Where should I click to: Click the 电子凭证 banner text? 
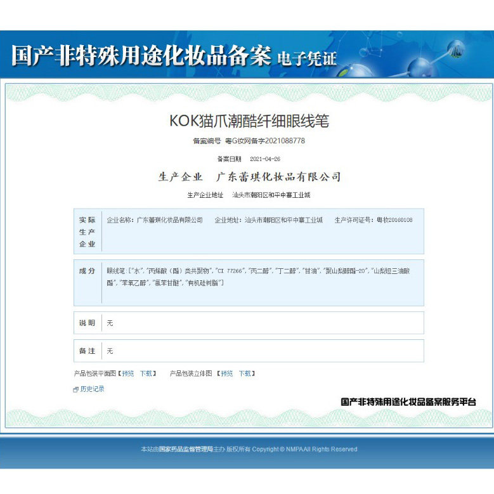307,59
